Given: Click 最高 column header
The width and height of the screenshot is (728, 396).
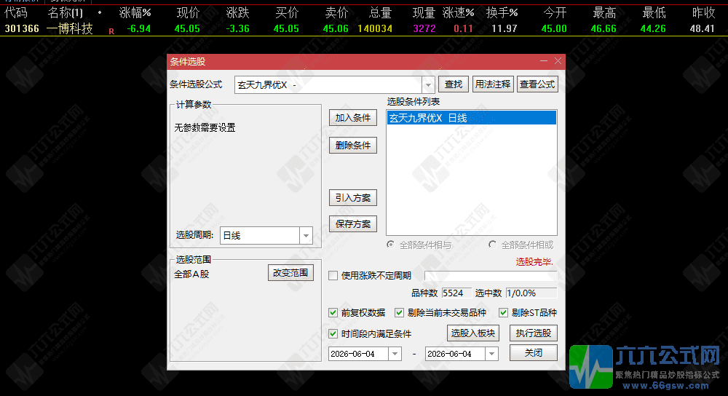Looking at the screenshot, I should click(x=604, y=12).
